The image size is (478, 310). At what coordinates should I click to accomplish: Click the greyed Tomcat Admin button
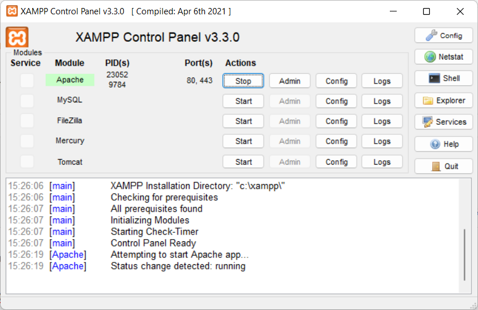(x=290, y=162)
